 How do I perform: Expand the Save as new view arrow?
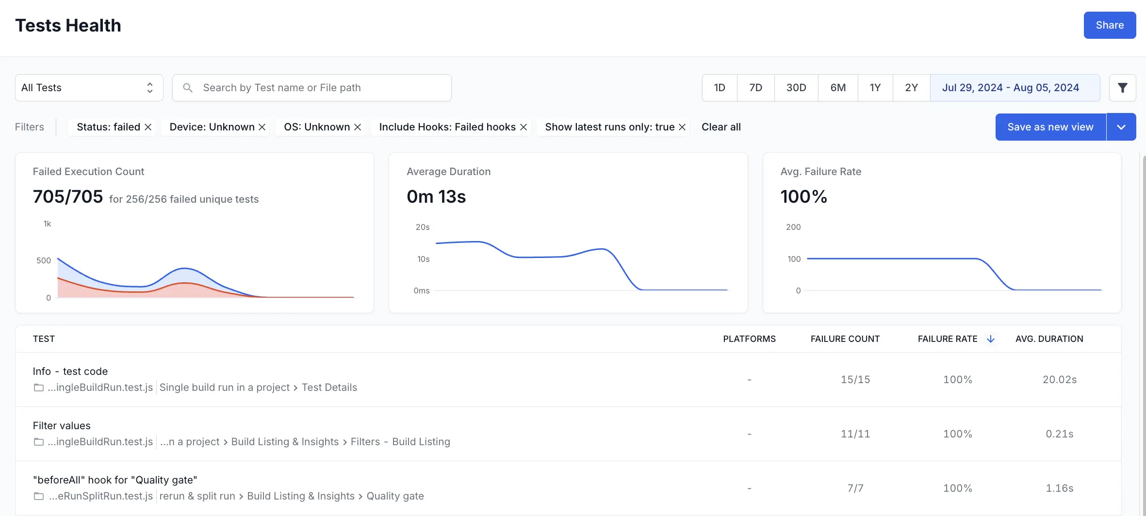[1121, 127]
